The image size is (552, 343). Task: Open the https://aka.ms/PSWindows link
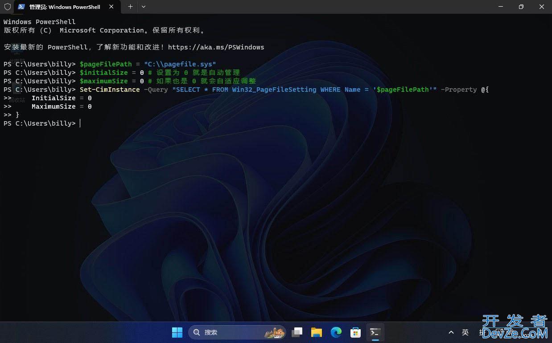coord(216,47)
